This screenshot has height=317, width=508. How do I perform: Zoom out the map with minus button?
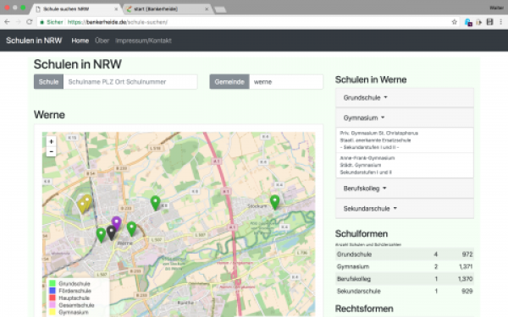(x=51, y=151)
